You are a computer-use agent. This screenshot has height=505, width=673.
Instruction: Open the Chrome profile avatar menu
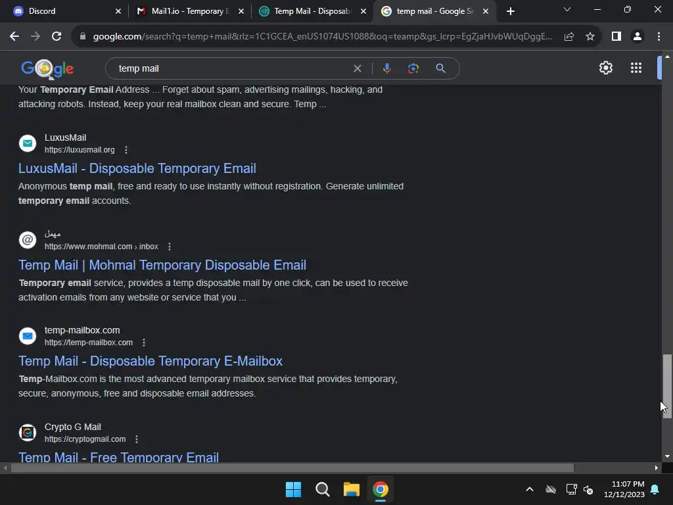click(x=638, y=37)
